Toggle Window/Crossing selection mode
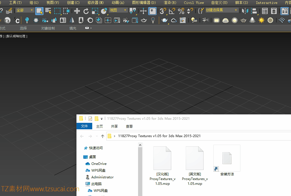 click(x=66, y=11)
